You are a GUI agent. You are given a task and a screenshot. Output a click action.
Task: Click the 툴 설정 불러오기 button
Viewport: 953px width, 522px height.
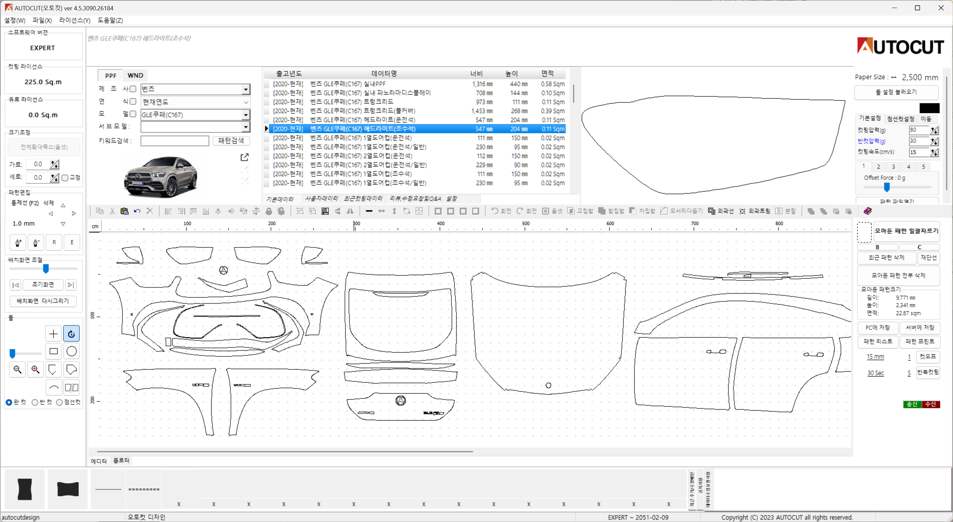click(896, 92)
